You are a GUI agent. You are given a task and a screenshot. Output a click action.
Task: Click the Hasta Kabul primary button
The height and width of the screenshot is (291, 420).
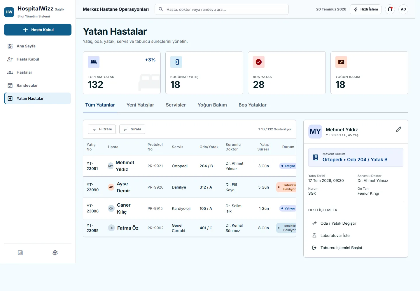coord(38,30)
